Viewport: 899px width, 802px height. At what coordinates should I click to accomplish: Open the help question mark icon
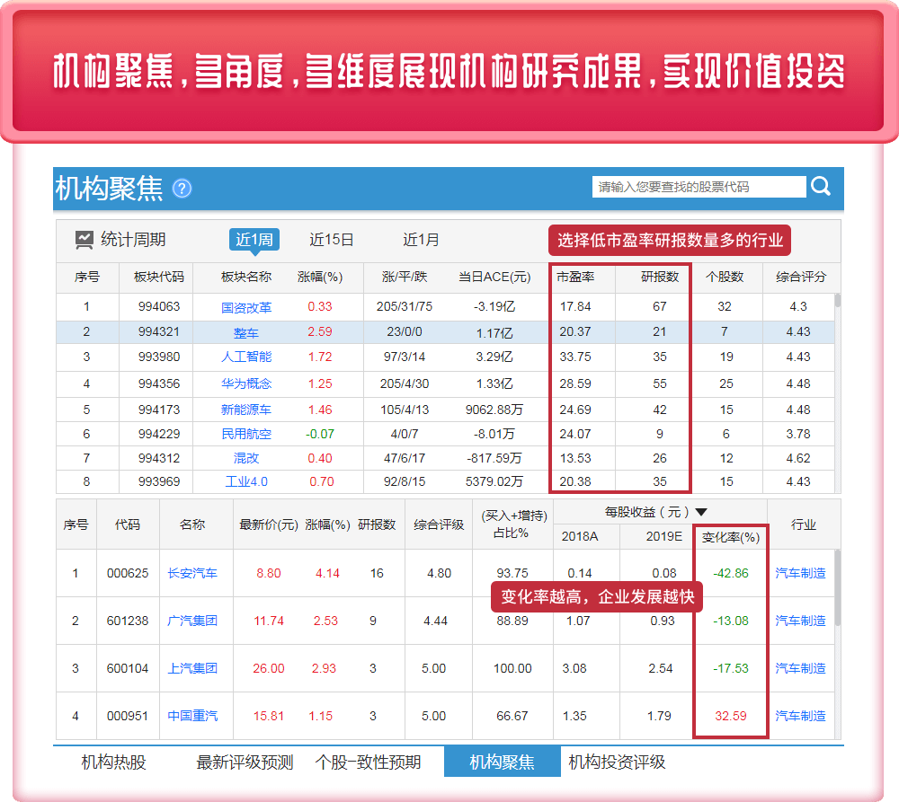point(182,189)
